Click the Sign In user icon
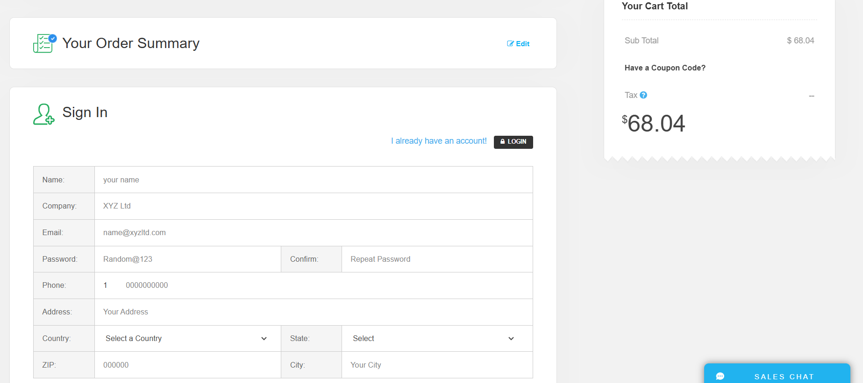Screen dimensions: 863x383 coord(44,114)
